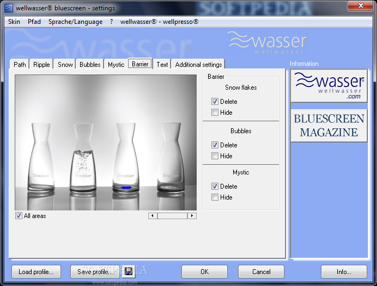The image size is (377, 286).
Task: Click the scrollbar right arrow below preview
Action: (x=192, y=216)
